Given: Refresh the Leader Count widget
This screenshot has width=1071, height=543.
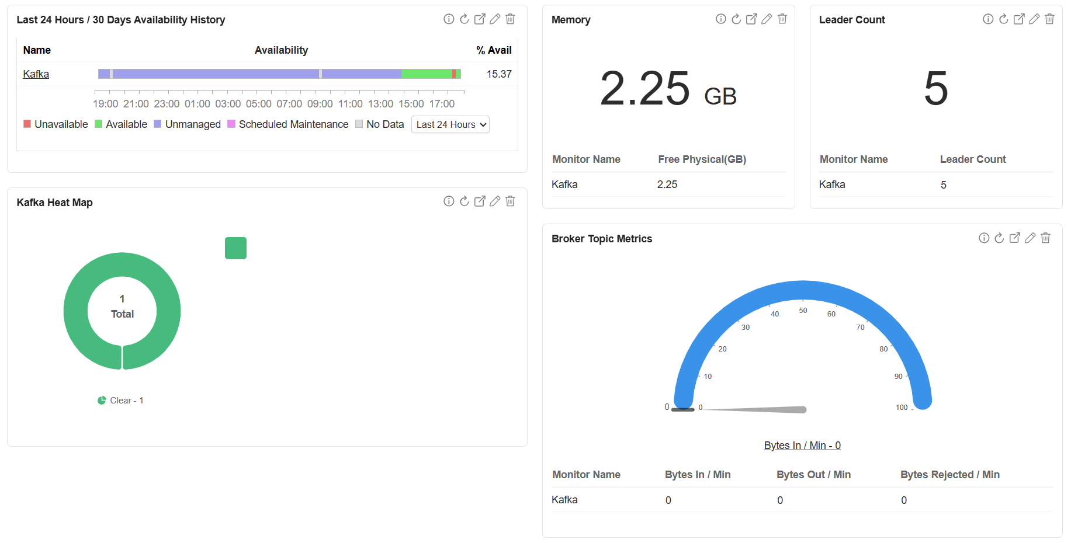Looking at the screenshot, I should pos(1003,19).
